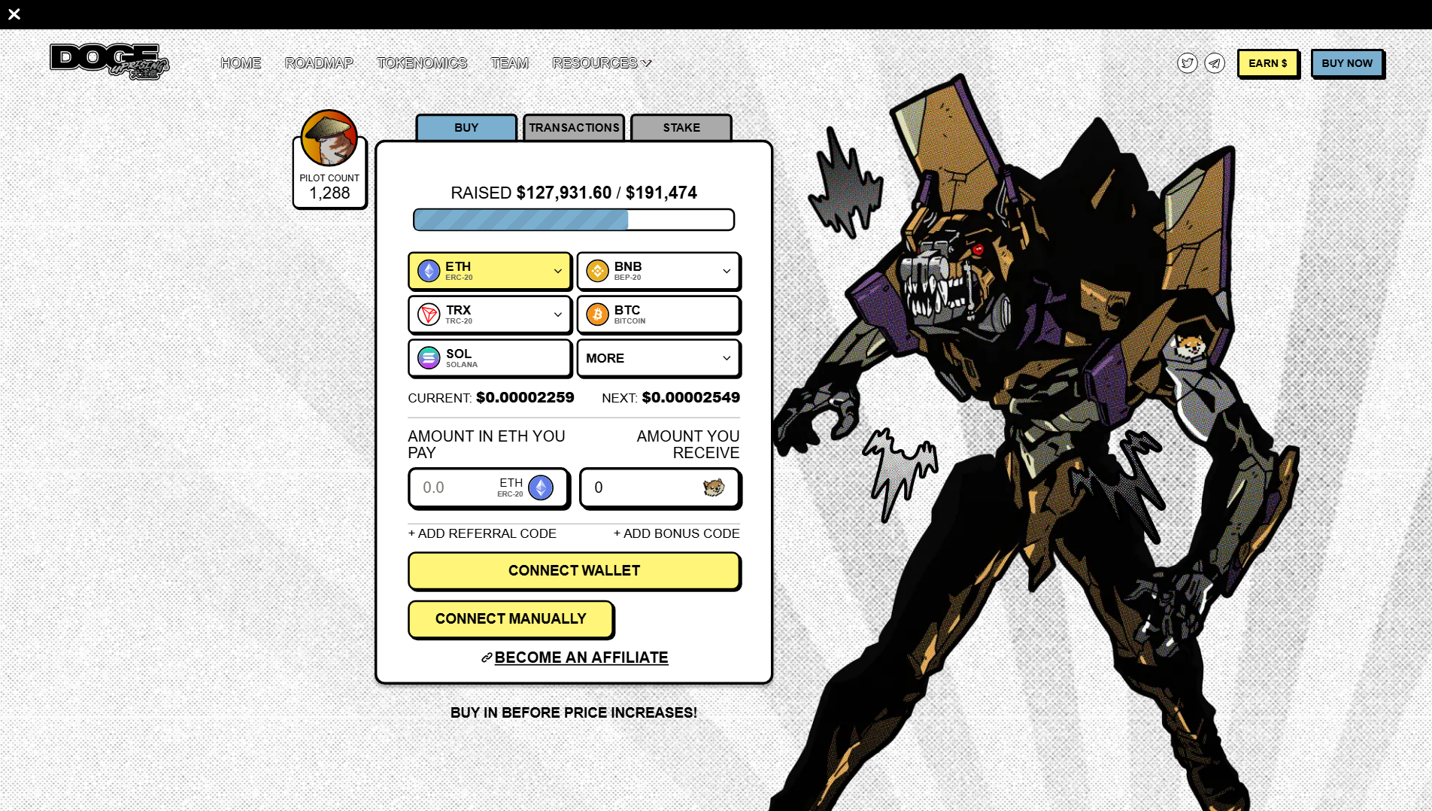Open the MORE currencies dropdown
The height and width of the screenshot is (811, 1432).
point(658,358)
